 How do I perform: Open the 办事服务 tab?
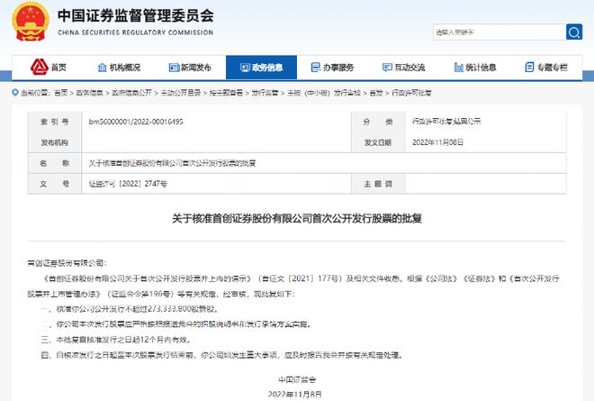[x=332, y=68]
